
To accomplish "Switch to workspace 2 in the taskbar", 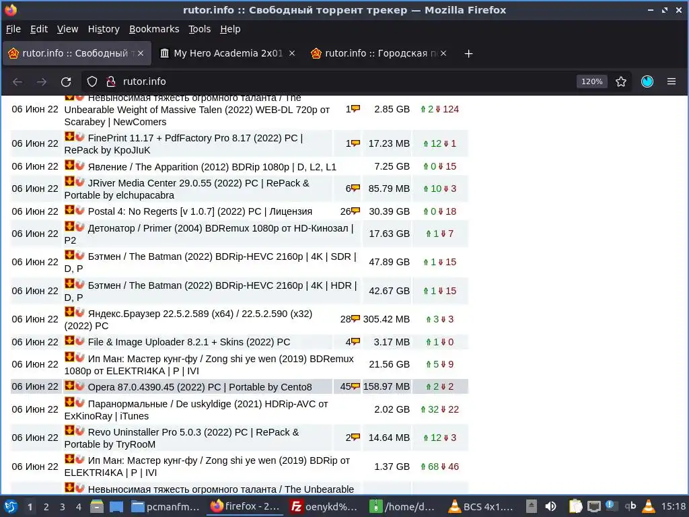I will click(x=46, y=507).
